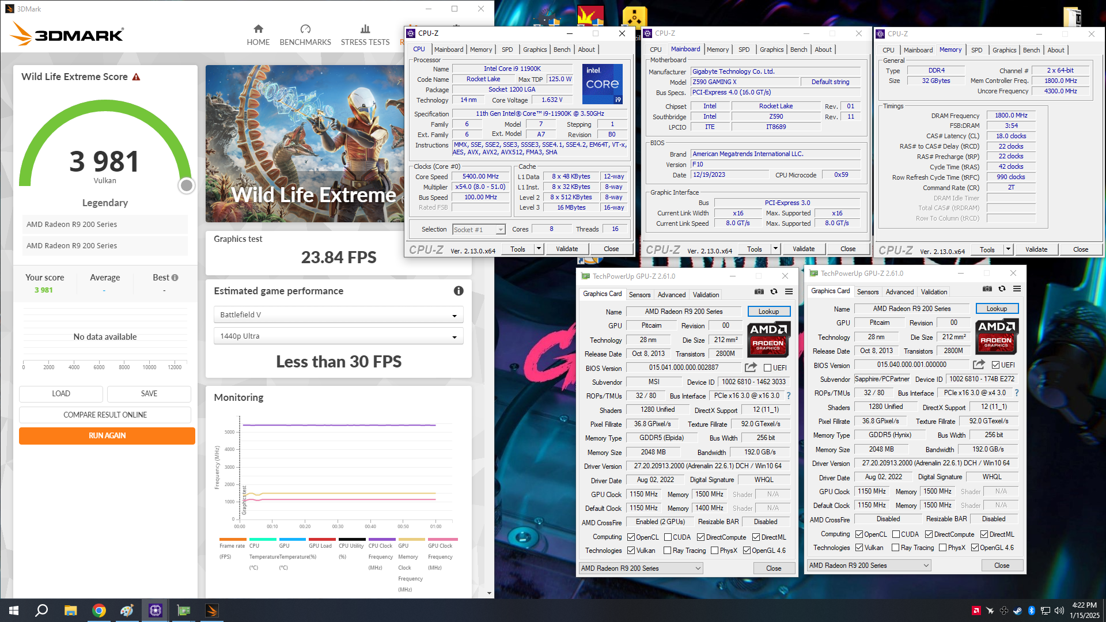Viewport: 1106px width, 622px height.
Task: Click info icon next to Best score
Action: (175, 278)
